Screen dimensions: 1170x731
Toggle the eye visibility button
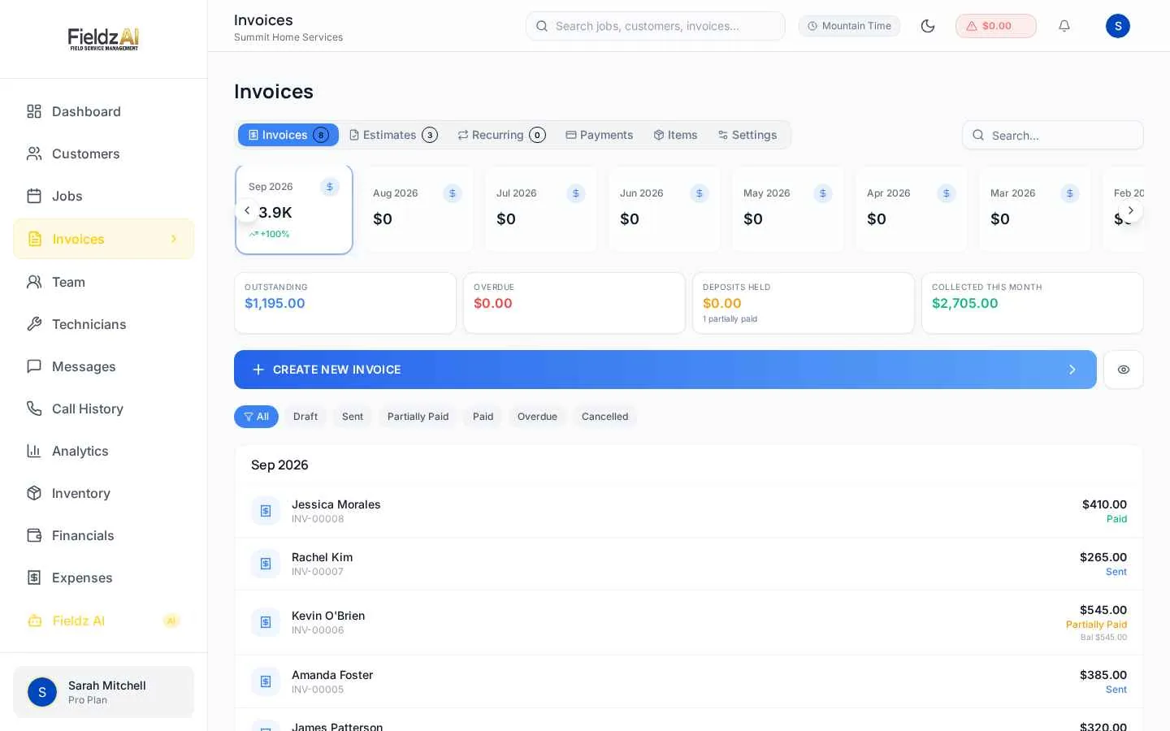tap(1124, 370)
